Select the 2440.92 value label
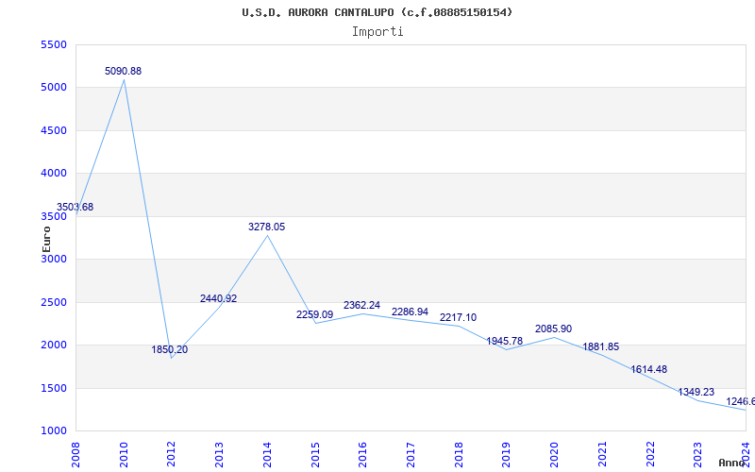The width and height of the screenshot is (755, 472). point(219,298)
